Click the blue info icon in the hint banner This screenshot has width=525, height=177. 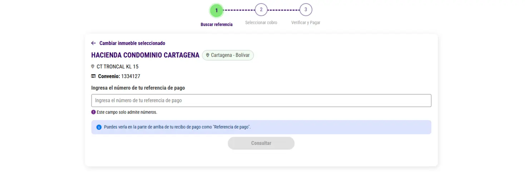point(99,127)
